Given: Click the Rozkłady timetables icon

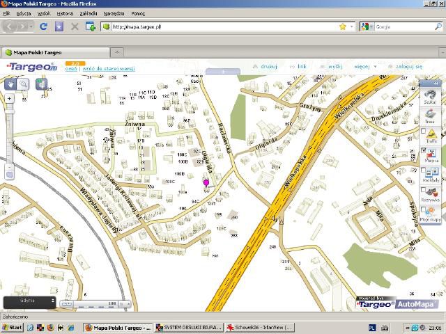Looking at the screenshot, I should tap(432, 173).
